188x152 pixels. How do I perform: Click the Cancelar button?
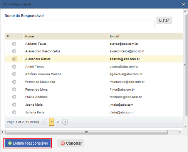(71, 143)
